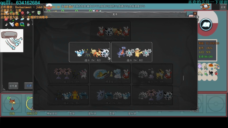Image resolution: width=228 pixels, height=128 pixels.
Task: Toggle the 加速 speed-up button
Action: tap(28, 86)
